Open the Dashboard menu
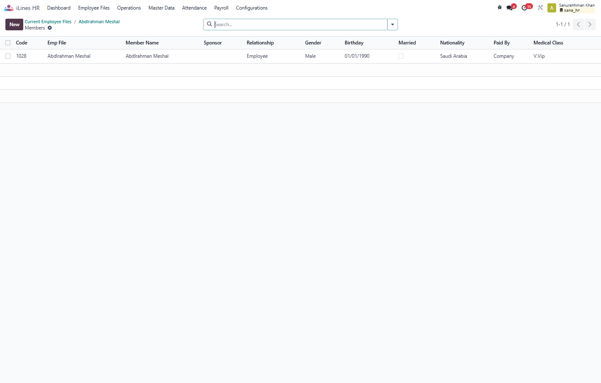Image resolution: width=601 pixels, height=383 pixels. tap(59, 8)
